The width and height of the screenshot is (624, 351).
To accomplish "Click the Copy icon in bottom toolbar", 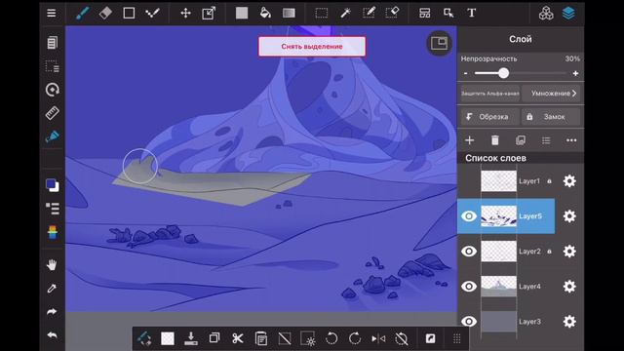I will 214,338.
